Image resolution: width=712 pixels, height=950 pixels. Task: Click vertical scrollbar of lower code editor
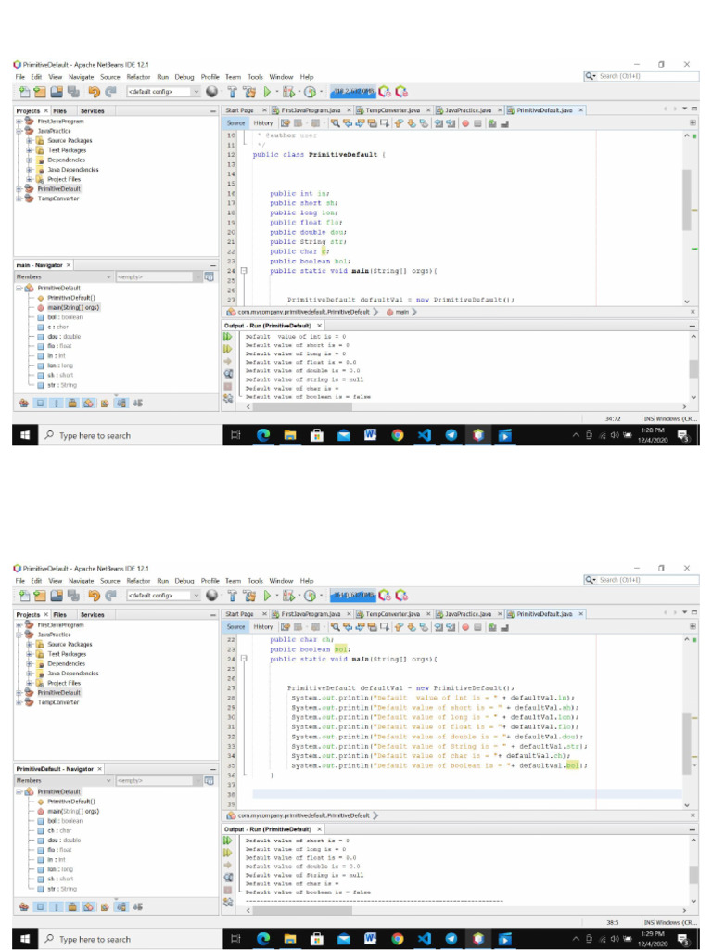pyautogui.click(x=687, y=743)
